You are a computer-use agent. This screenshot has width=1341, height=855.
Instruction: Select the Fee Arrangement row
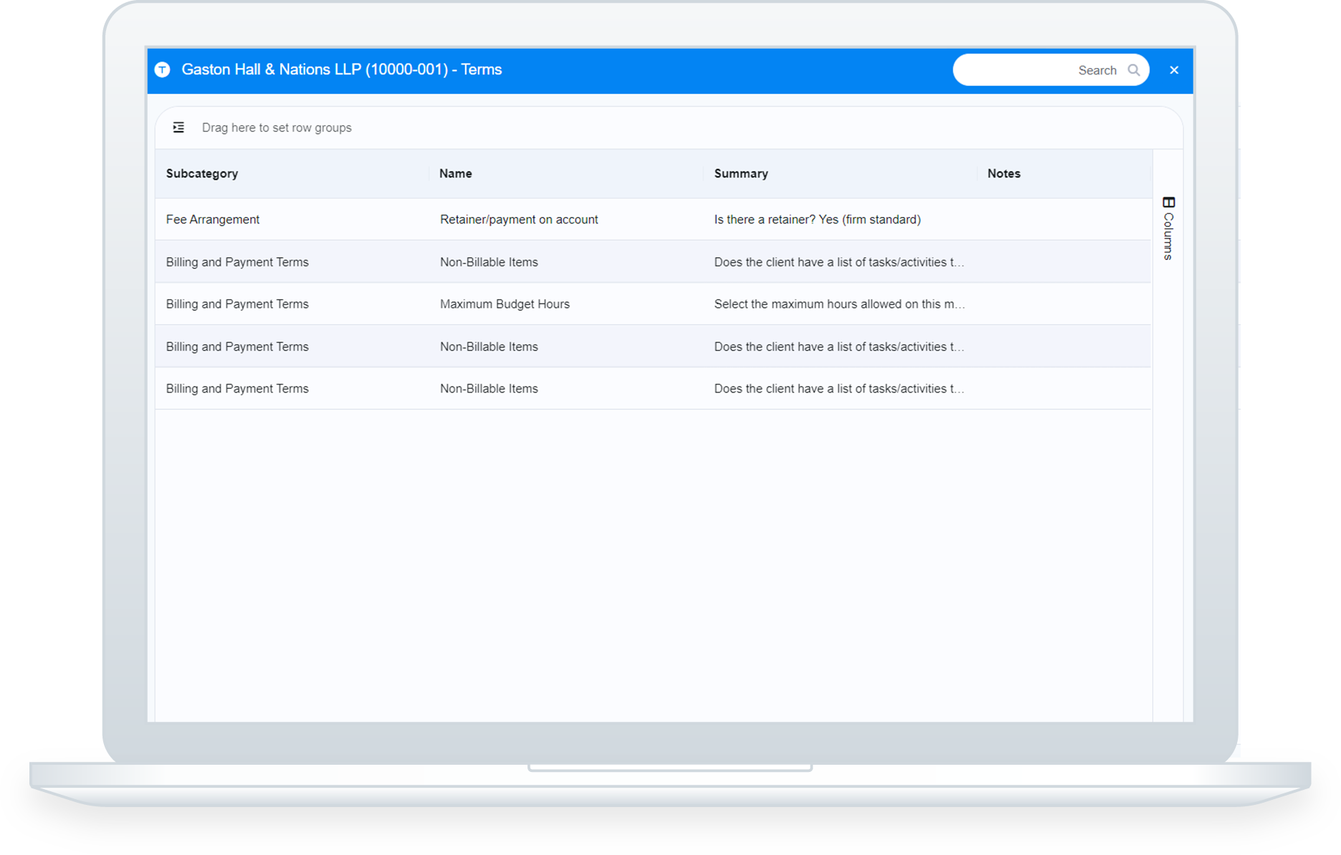(x=213, y=219)
